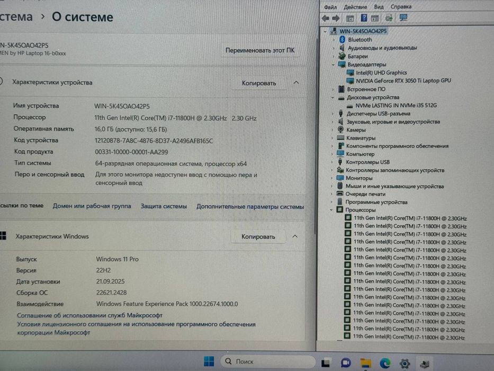Screen dimensions: 494x371
Task: Click the О системе breadcrumb heading
Action: coord(82,17)
